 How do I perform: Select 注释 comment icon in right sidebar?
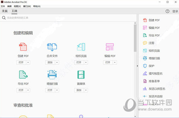(x=145, y=43)
